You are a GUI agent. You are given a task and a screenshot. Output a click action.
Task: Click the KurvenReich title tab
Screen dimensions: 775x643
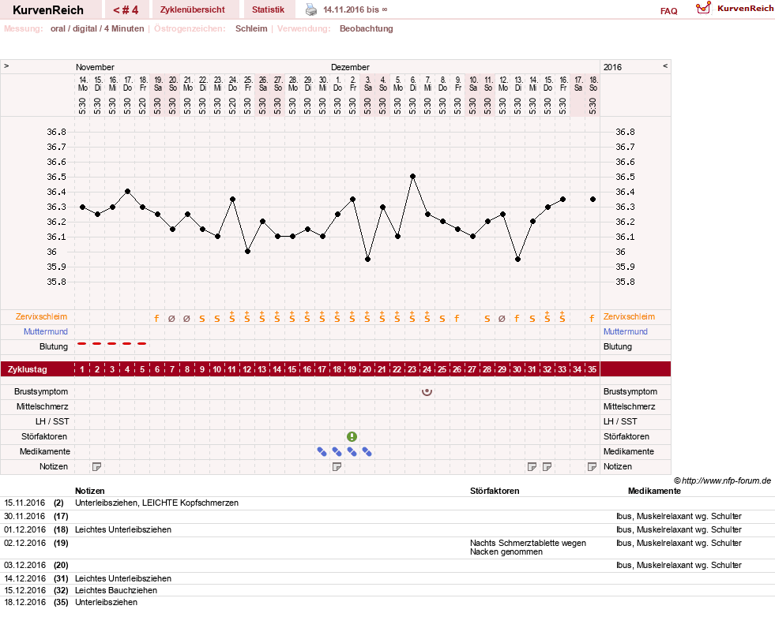48,10
